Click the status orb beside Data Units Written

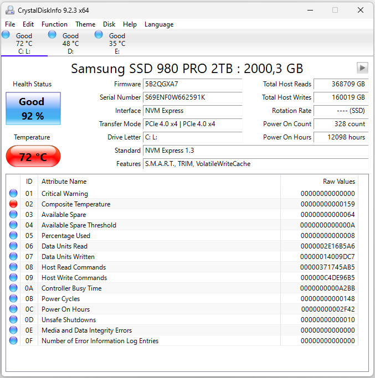13,256
